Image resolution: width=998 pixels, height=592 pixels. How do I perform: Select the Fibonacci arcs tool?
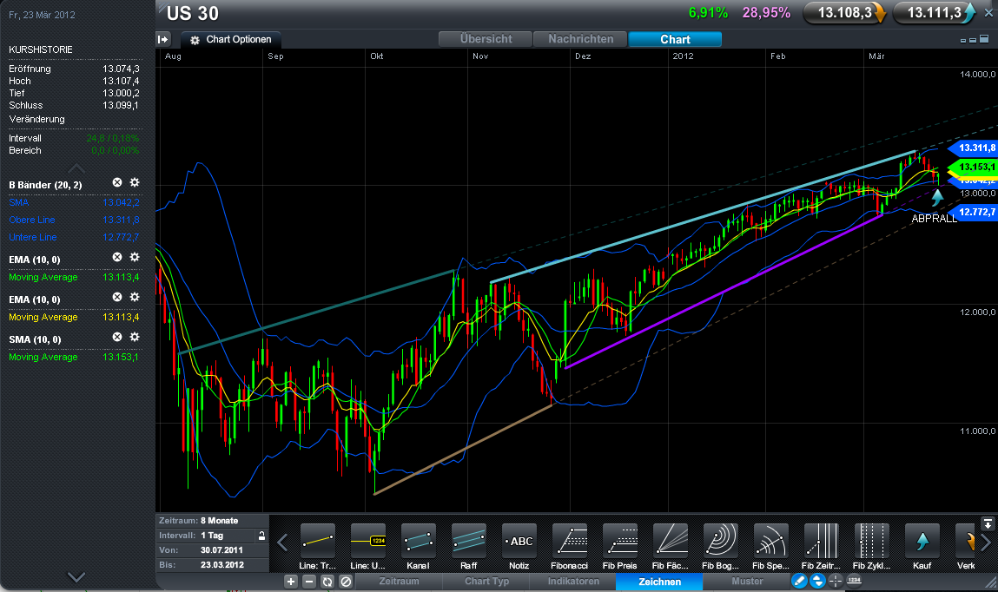tap(721, 542)
